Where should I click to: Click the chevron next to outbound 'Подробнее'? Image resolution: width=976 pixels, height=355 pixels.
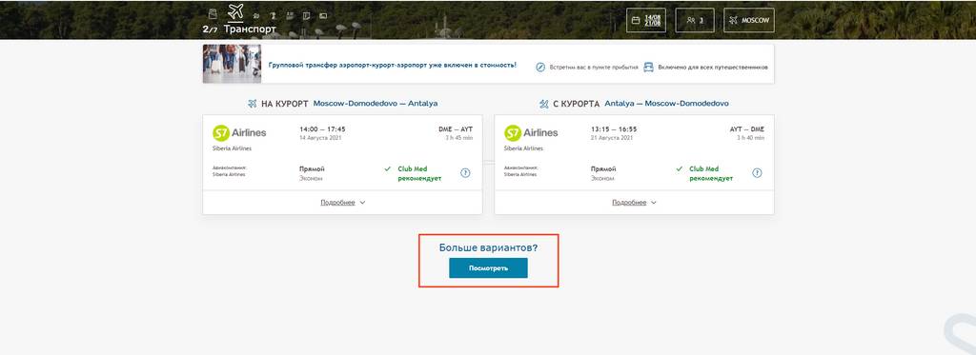coord(362,203)
